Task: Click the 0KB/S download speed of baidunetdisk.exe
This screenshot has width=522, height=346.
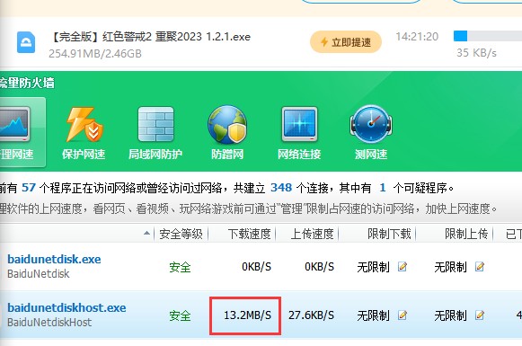Action: point(256,267)
